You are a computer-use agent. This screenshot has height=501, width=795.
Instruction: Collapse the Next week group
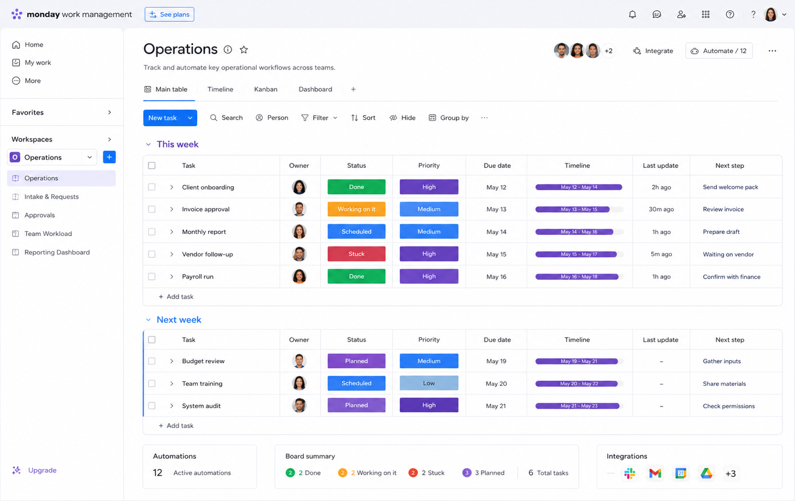(x=148, y=320)
